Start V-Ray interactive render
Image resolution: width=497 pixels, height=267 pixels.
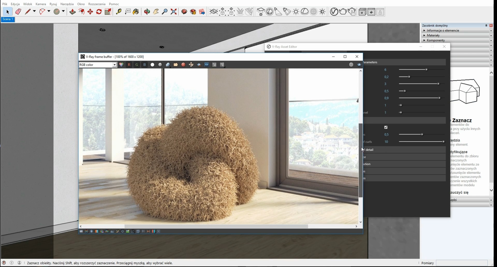[x=352, y=12]
